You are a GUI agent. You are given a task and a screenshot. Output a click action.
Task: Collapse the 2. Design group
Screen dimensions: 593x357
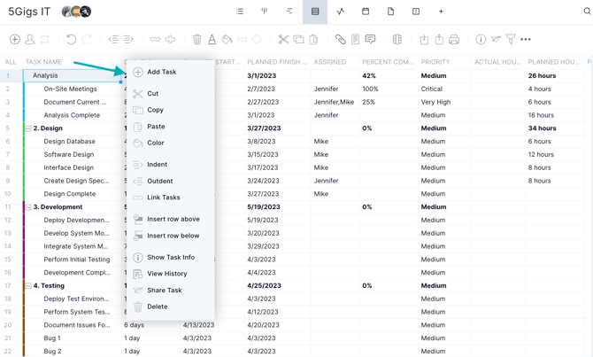28,128
